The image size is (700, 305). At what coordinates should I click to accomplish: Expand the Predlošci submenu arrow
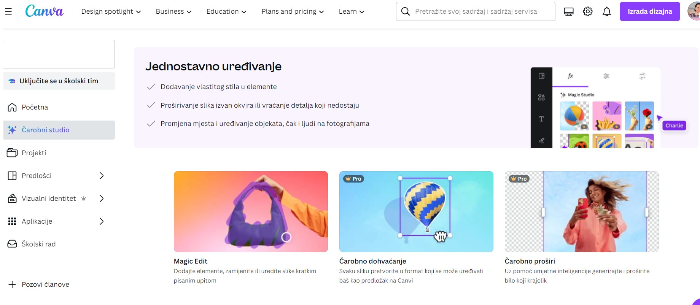(102, 176)
